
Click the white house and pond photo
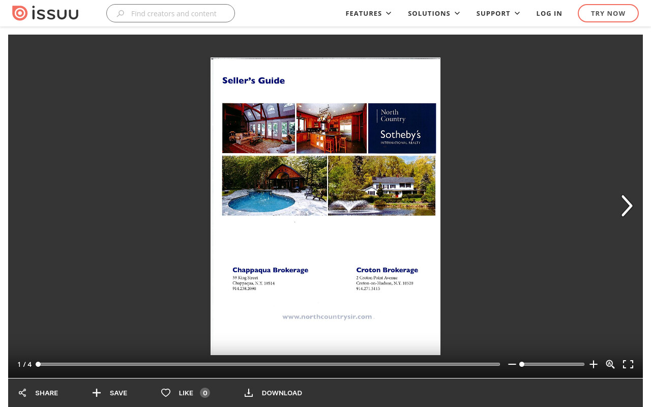381,186
